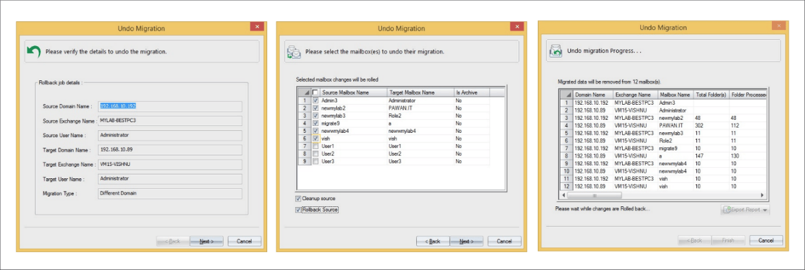Click Cancel in the select mailboxes dialog
The height and width of the screenshot is (270, 805).
coord(504,241)
